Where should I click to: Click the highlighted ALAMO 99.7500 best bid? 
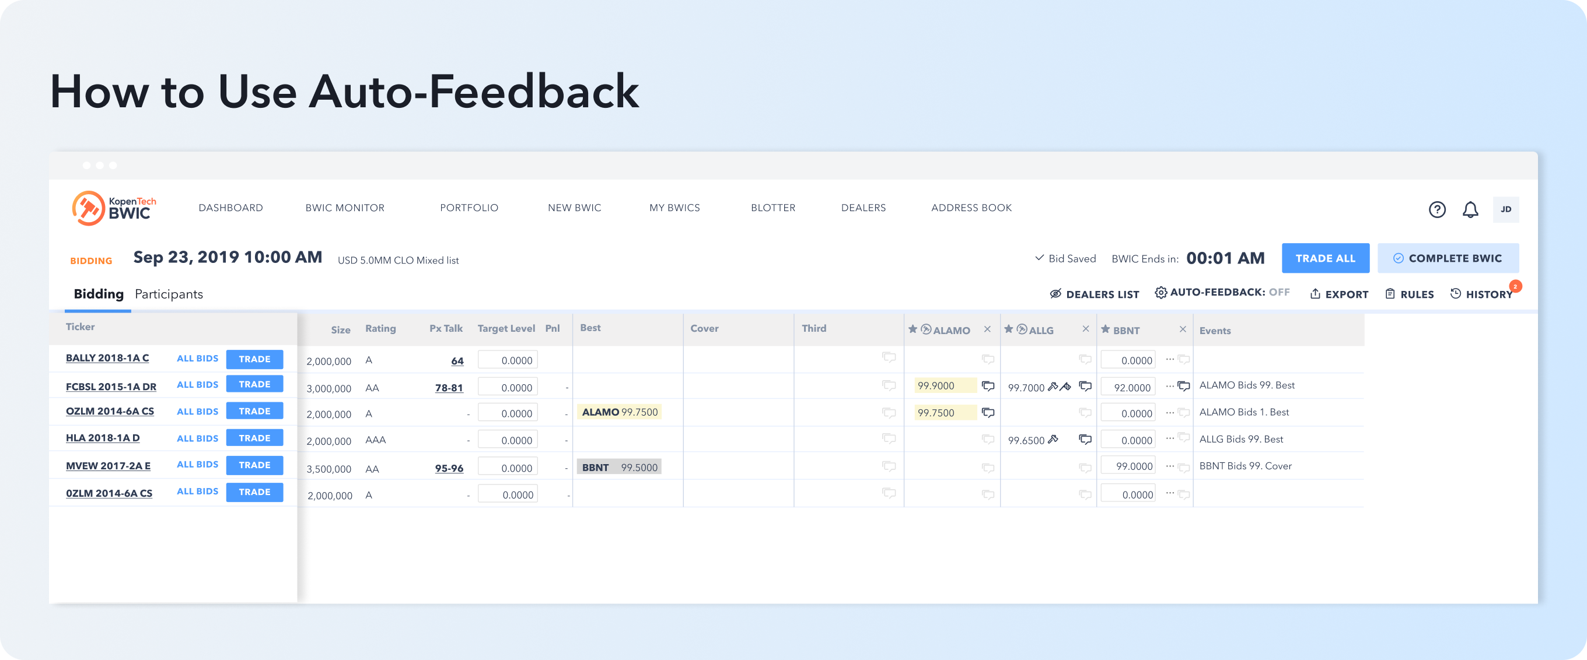619,413
